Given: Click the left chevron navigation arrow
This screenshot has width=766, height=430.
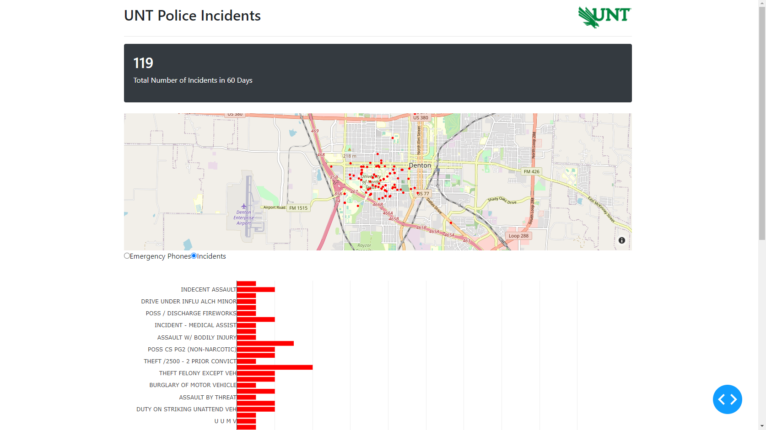Looking at the screenshot, I should pos(723,399).
